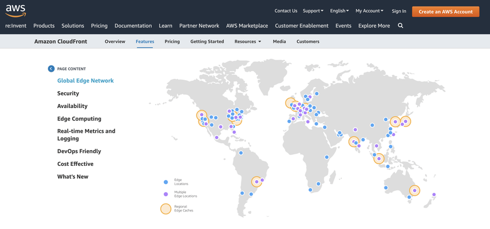Jump to What's New section
Viewport: 490px width, 229px height.
point(73,176)
